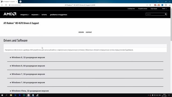Switch to Yandex Browser on the taskbar
Screen dimensions: 172x97
(28, 95)
